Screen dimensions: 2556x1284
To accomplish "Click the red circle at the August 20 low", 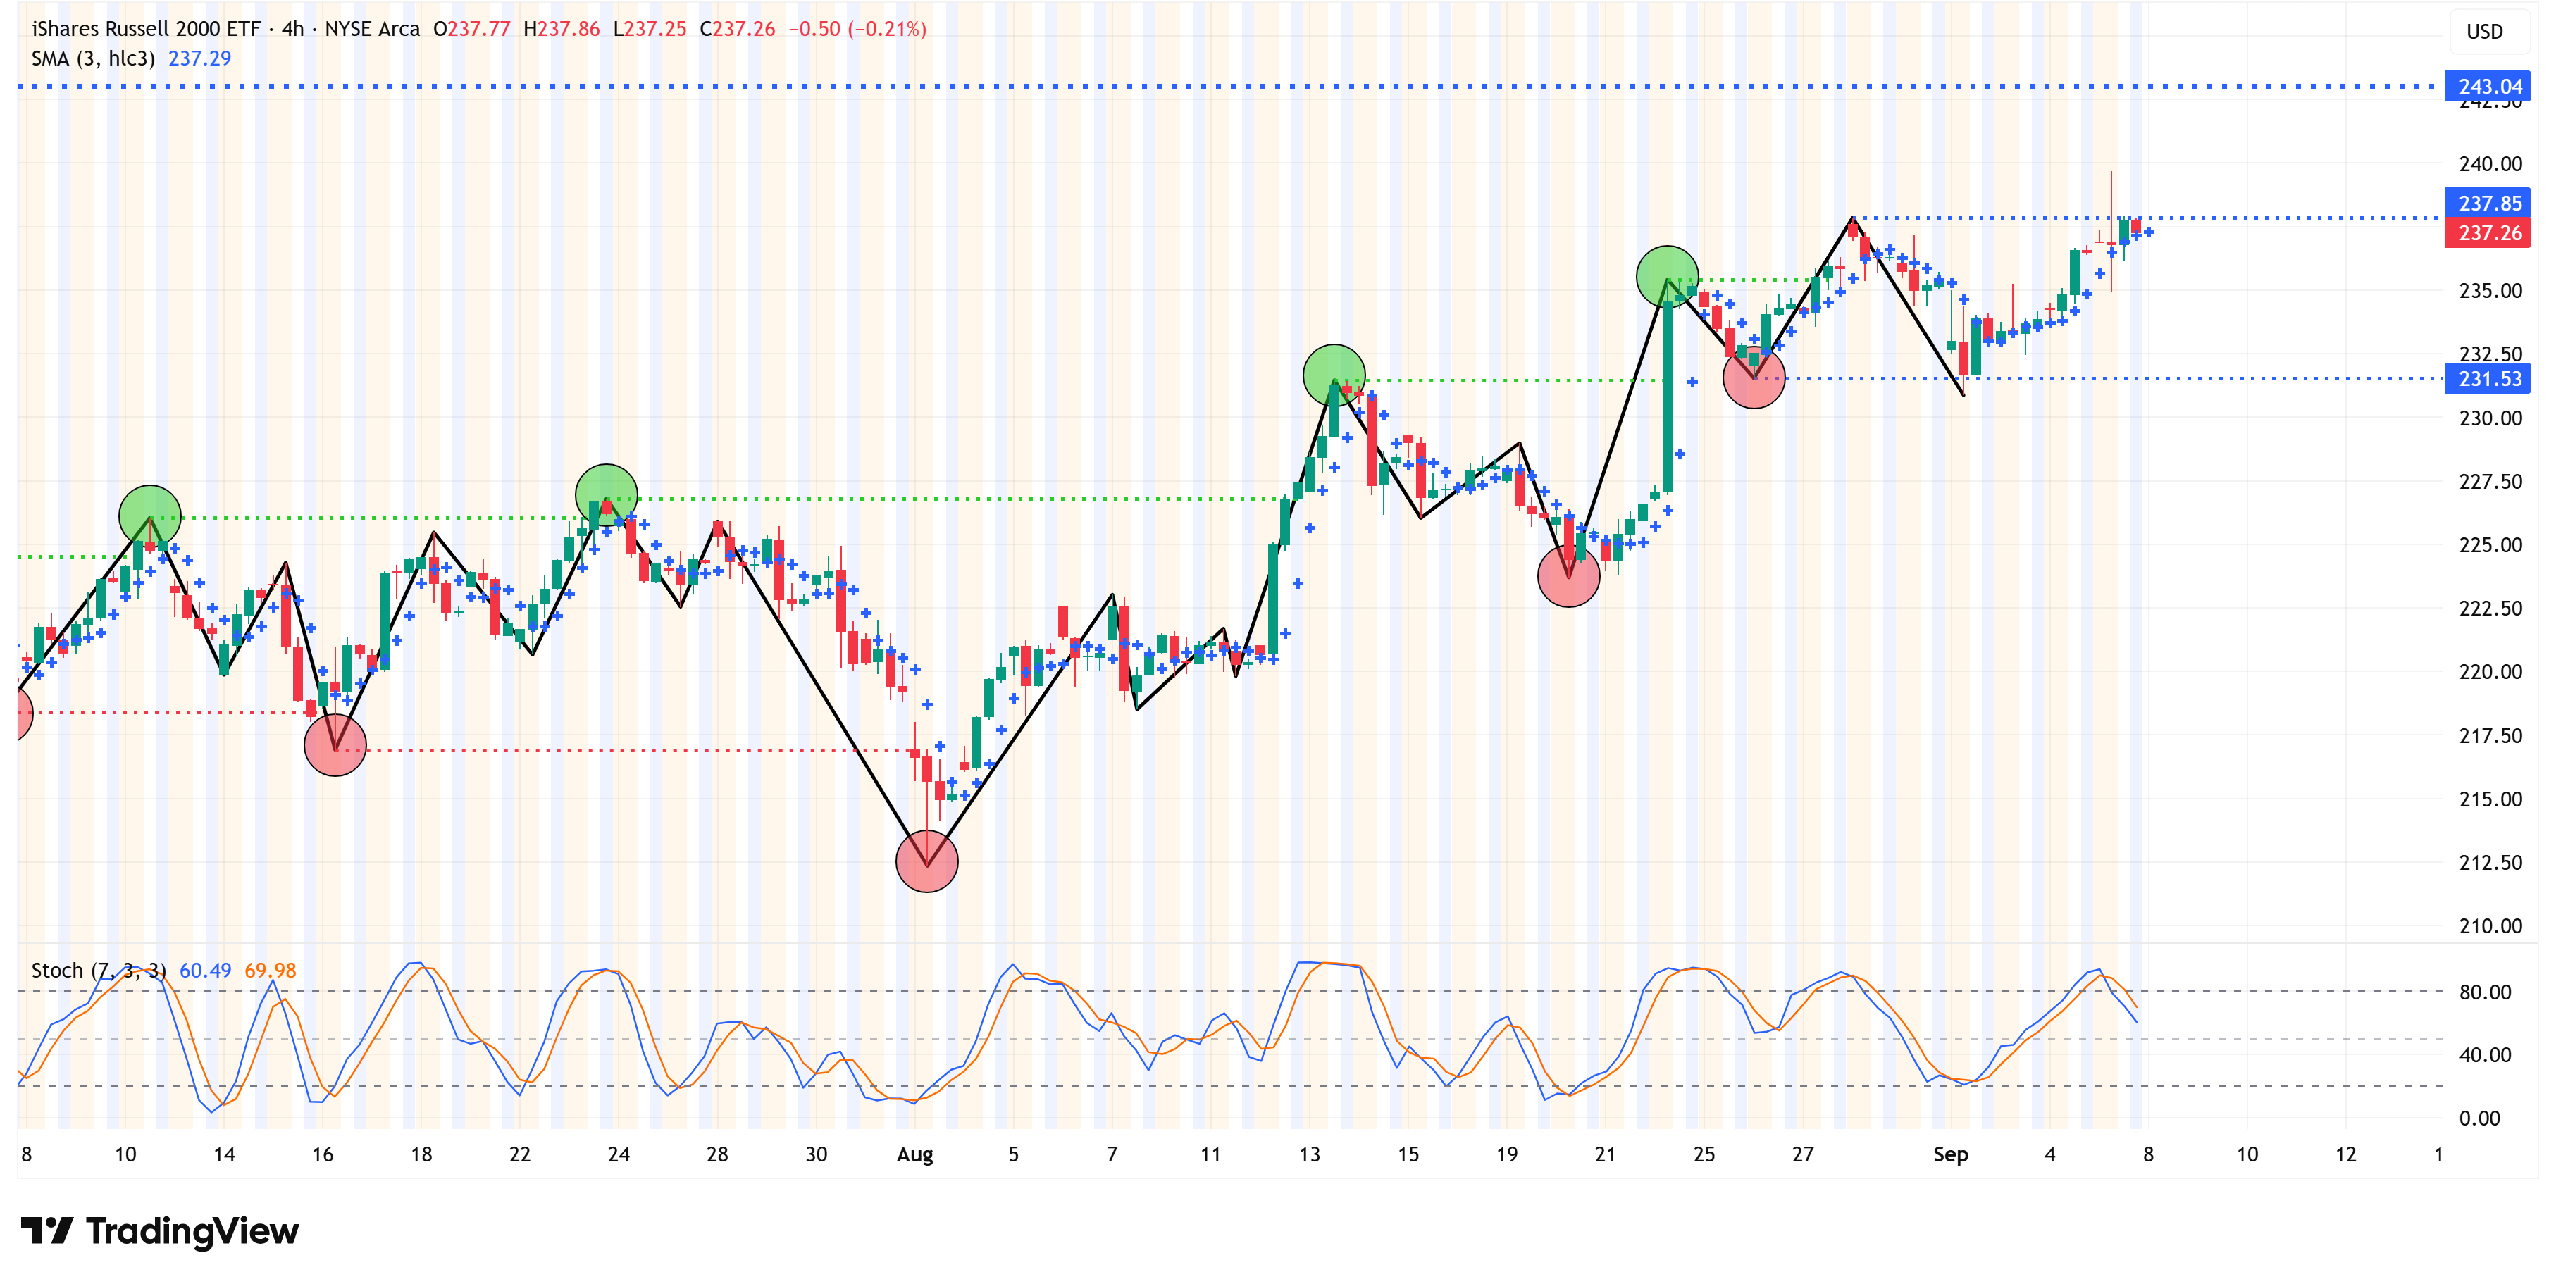I will 1568,575.
